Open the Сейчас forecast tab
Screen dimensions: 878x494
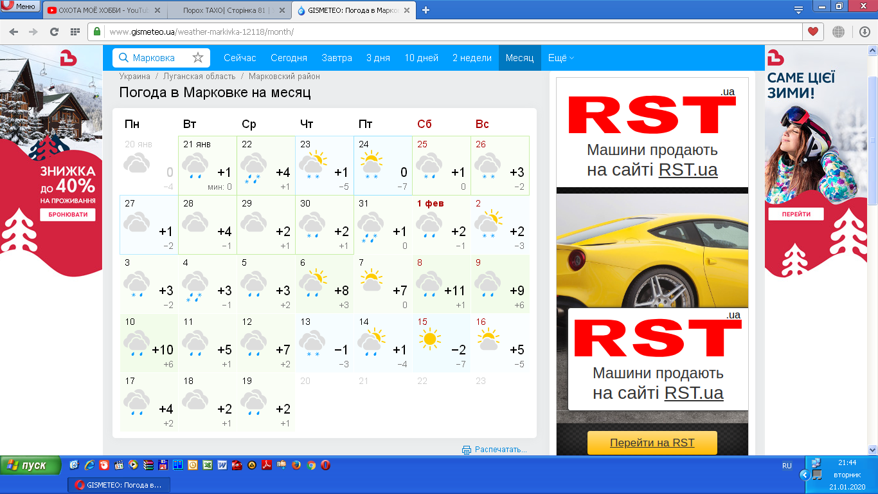(x=240, y=58)
